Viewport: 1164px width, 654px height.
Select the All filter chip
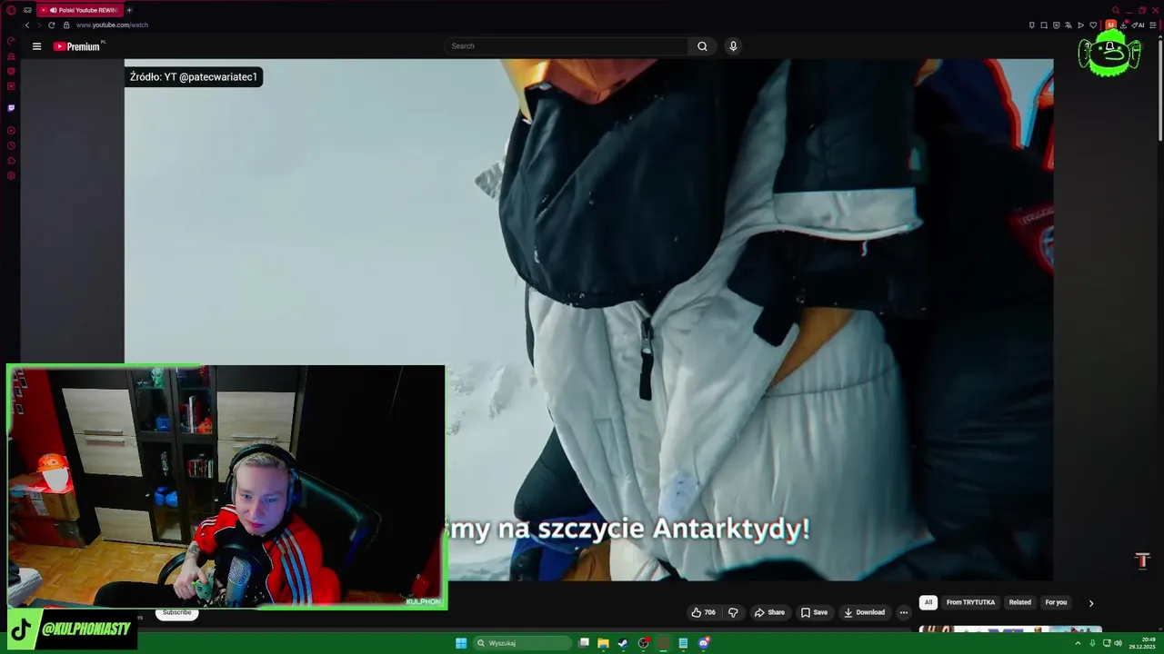point(928,602)
